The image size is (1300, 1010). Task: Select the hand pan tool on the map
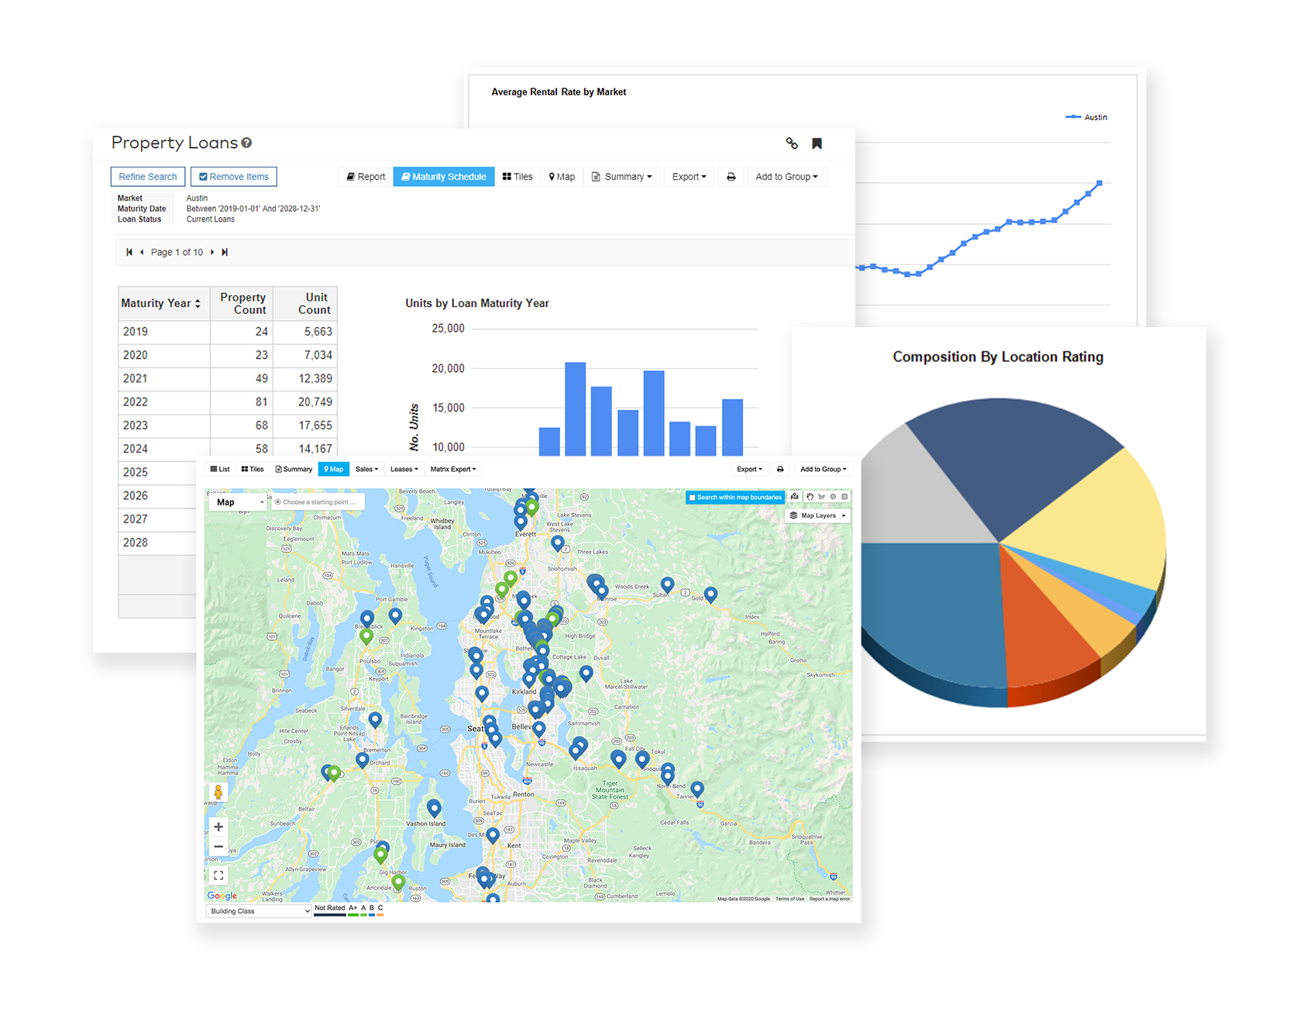point(810,497)
